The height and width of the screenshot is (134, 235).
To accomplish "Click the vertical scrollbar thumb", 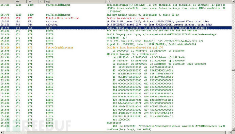I will pyautogui.click(x=233, y=69).
